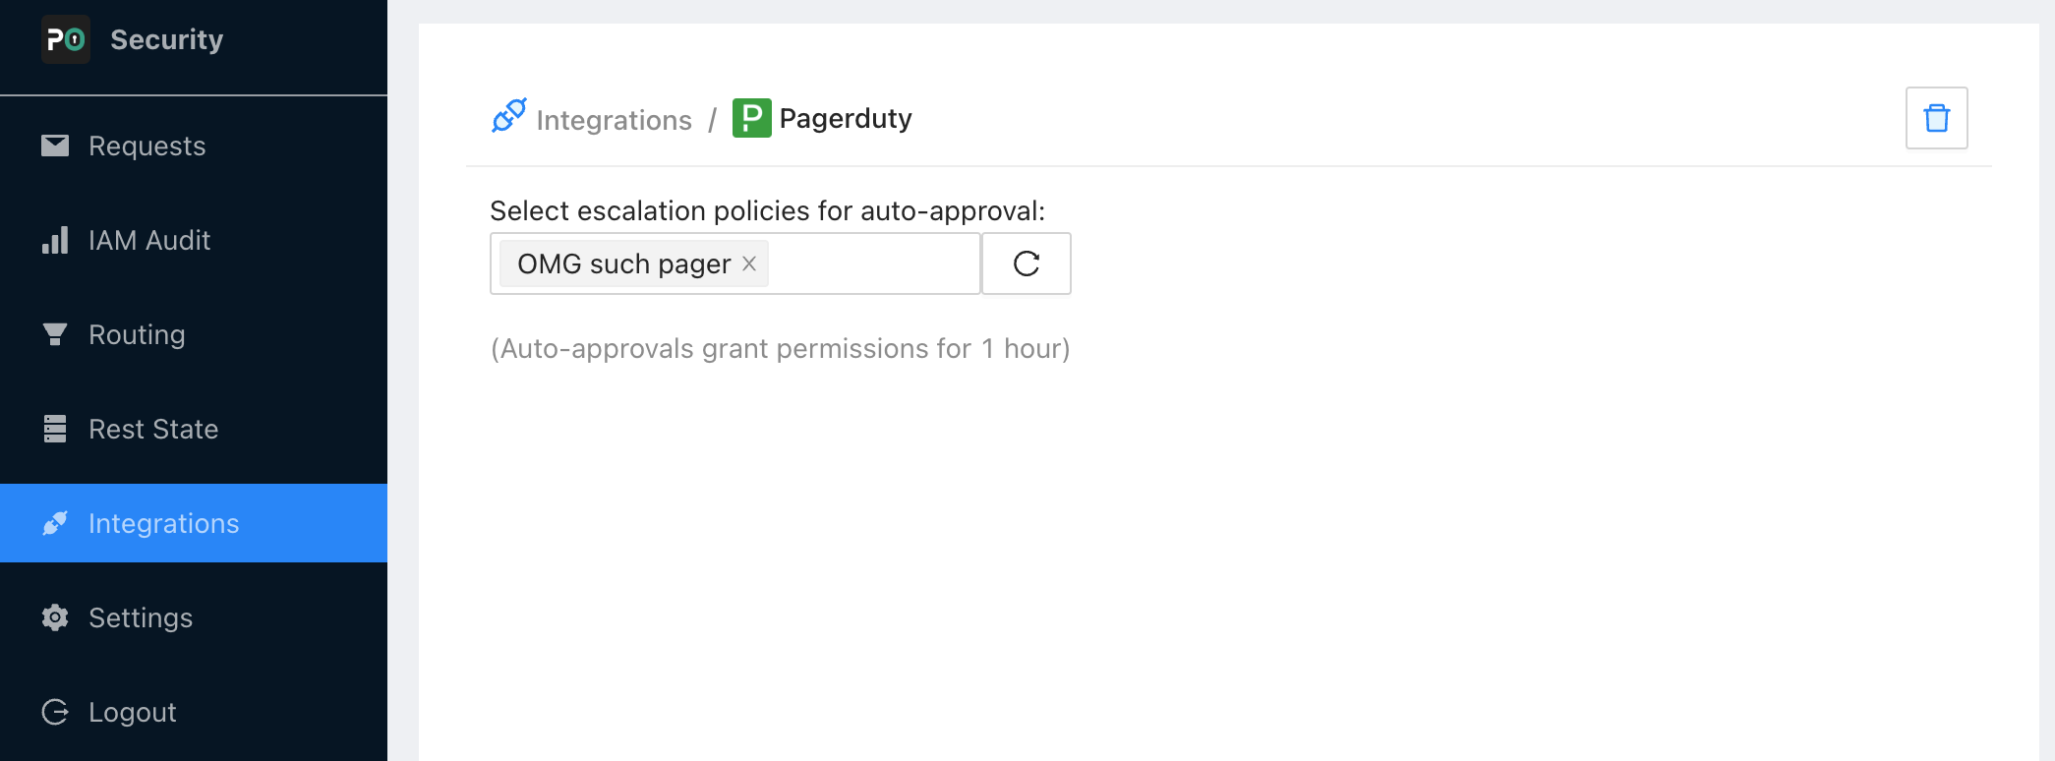
Task: Select Rest State in sidebar
Action: (x=153, y=429)
